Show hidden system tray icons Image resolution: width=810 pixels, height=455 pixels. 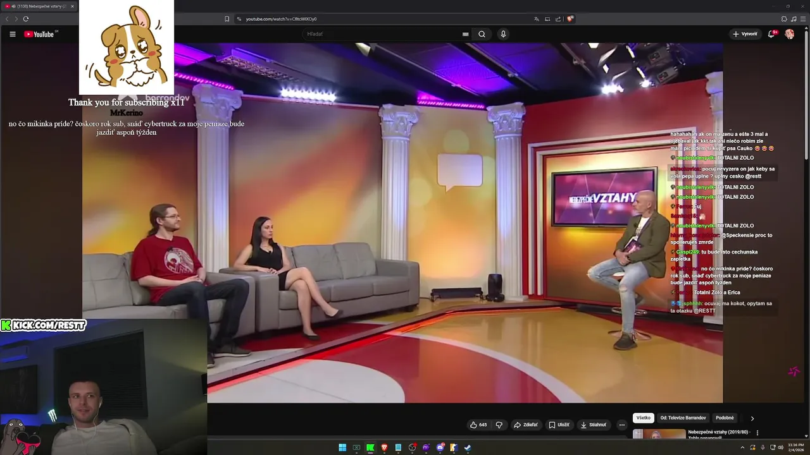pos(742,447)
